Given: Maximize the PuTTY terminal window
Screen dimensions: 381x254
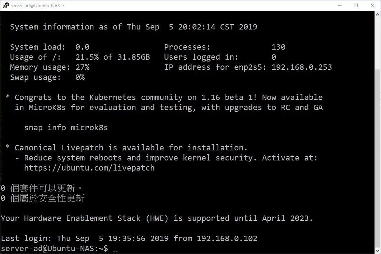Looking at the screenshot, I should click(356, 5).
